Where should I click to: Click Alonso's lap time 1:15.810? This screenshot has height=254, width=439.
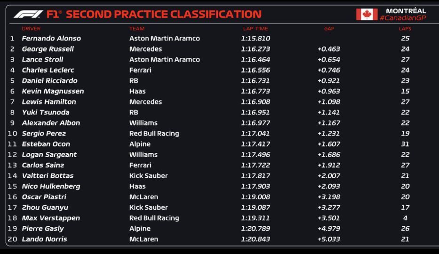tap(255, 39)
